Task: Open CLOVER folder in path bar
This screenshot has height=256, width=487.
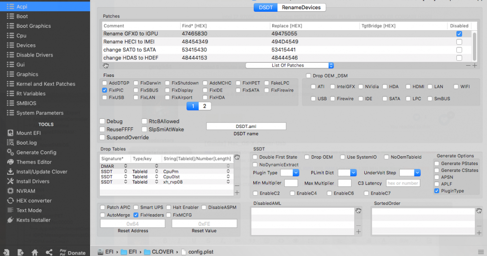Action: (158, 252)
